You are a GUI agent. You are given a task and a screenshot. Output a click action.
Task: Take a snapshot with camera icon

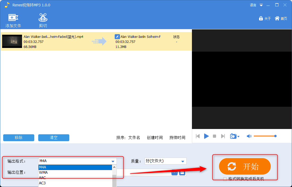click(x=233, y=136)
